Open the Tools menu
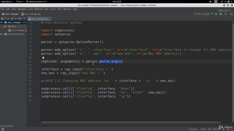 pos(53,9)
